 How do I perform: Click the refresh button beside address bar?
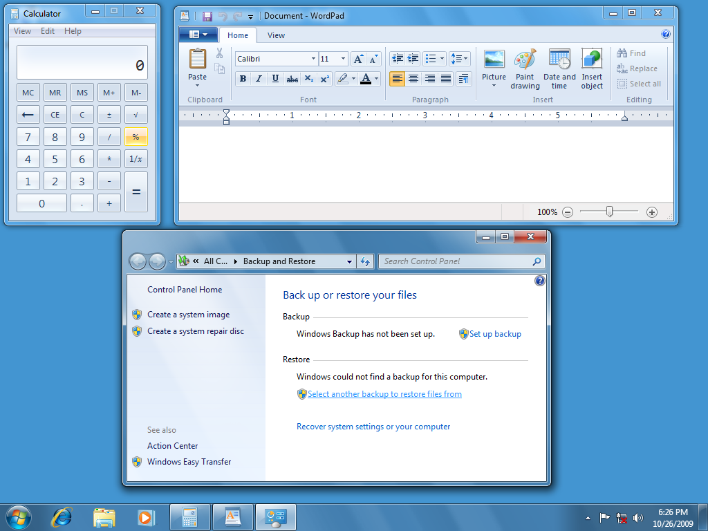[365, 261]
